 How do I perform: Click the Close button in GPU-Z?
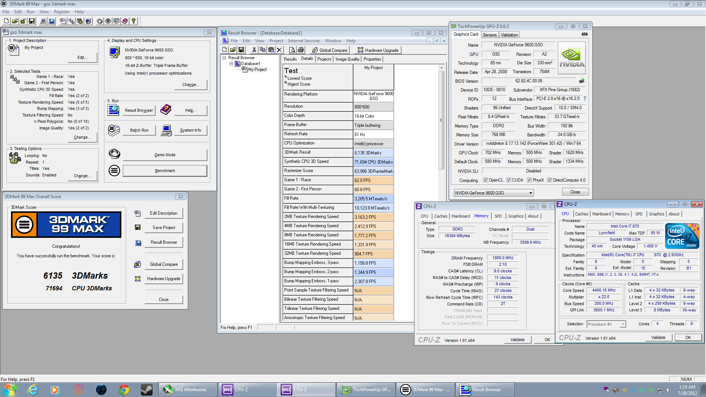(x=575, y=192)
